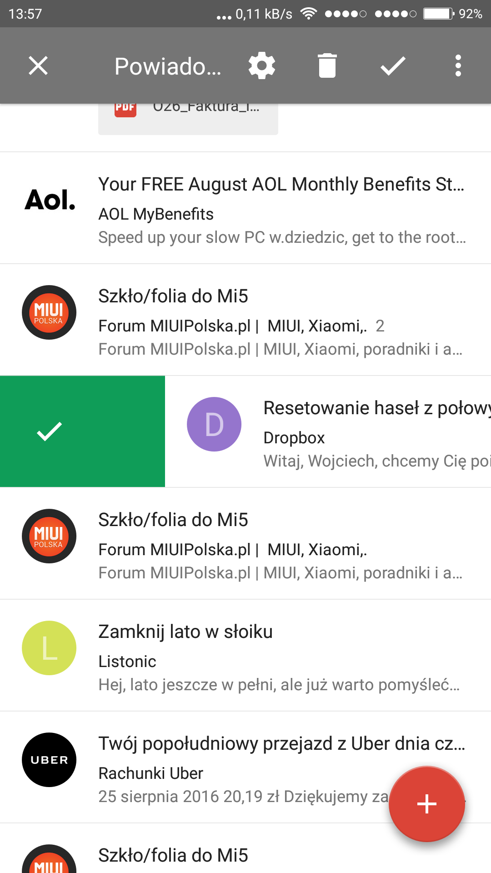The height and width of the screenshot is (873, 491).
Task: Tap the Powiado... label title
Action: tap(167, 66)
